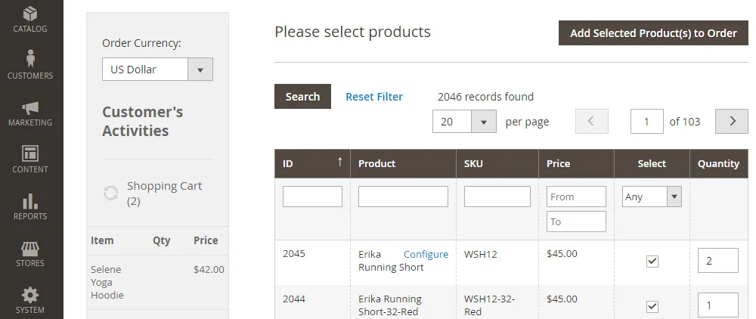Click the ID filter input field

click(x=312, y=197)
